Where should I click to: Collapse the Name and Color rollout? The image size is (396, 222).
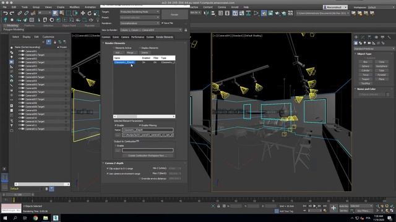click(366, 89)
